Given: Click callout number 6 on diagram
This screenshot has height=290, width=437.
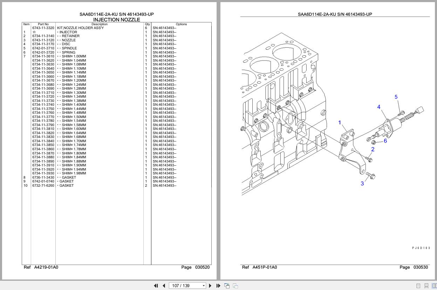Looking at the screenshot, I should (x=385, y=141).
